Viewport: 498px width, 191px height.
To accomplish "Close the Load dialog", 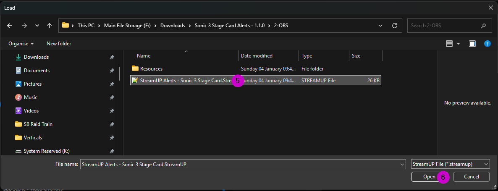I will pyautogui.click(x=490, y=8).
